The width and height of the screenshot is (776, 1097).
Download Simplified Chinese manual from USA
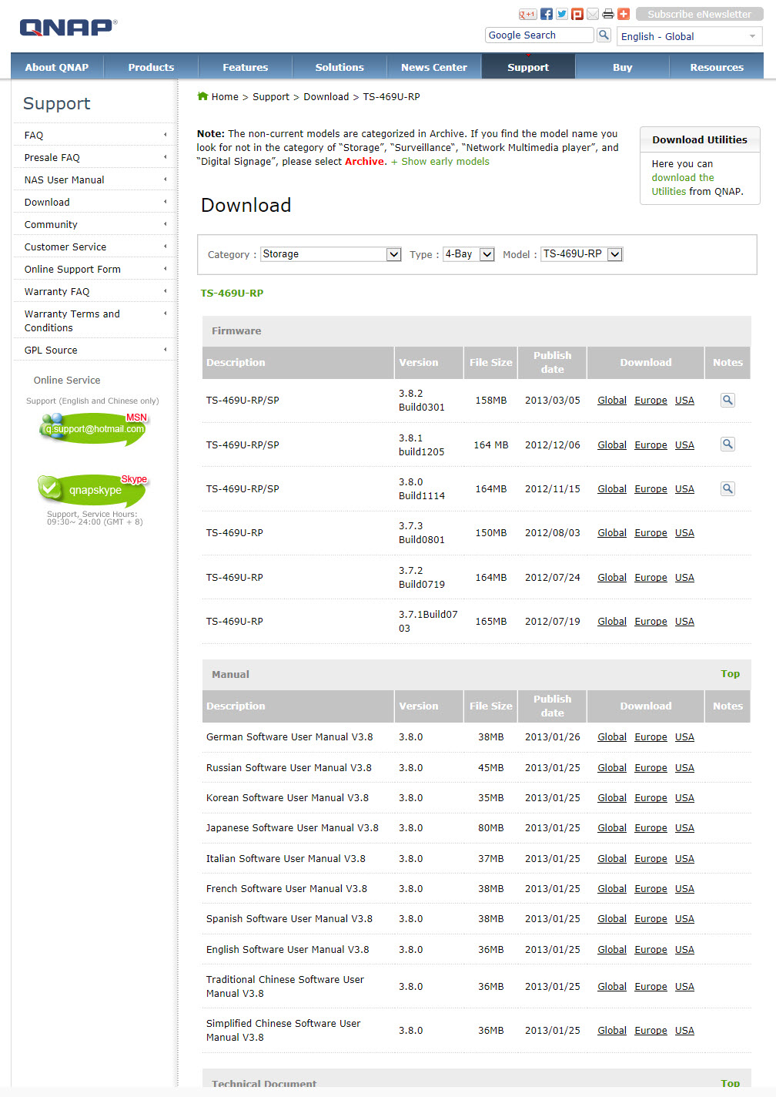tap(684, 1030)
